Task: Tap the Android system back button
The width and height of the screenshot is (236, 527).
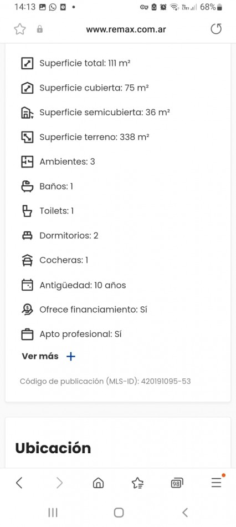Action: [184, 513]
